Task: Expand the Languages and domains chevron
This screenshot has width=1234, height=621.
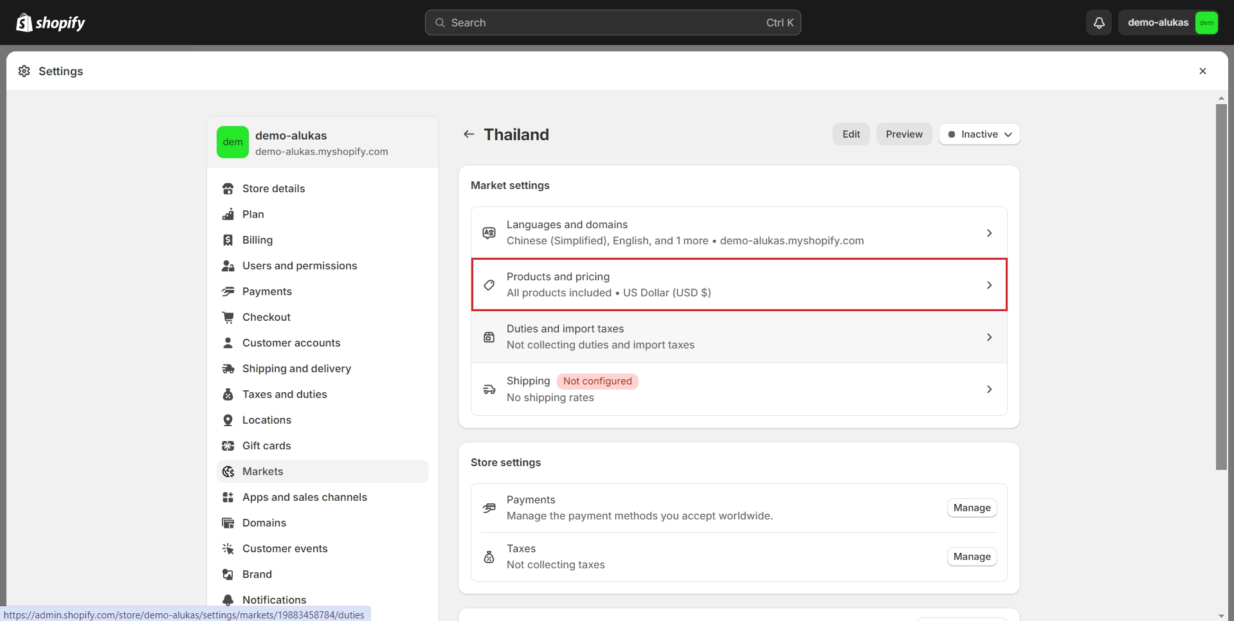Action: (989, 233)
